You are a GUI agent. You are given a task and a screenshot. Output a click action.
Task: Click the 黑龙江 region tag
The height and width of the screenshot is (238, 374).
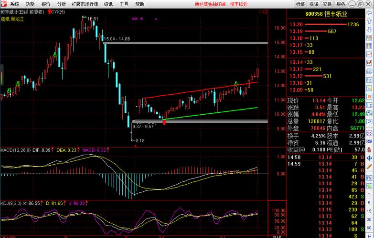click(17, 19)
